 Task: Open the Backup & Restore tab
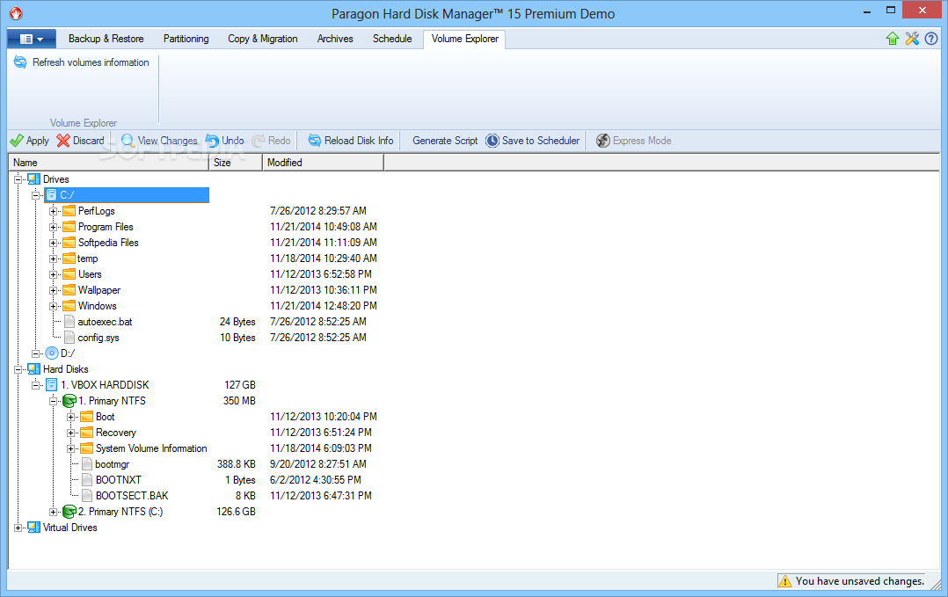(x=106, y=39)
